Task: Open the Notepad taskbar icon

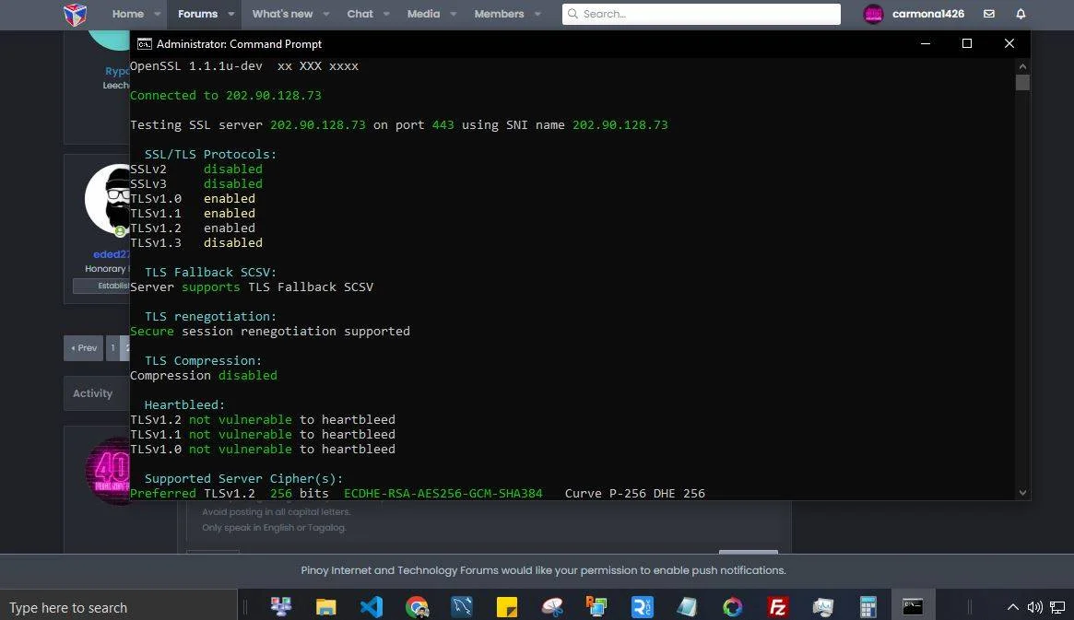Action: (687, 606)
